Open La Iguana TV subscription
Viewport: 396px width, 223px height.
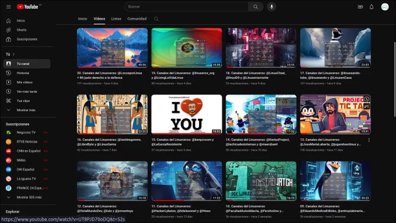[27, 179]
